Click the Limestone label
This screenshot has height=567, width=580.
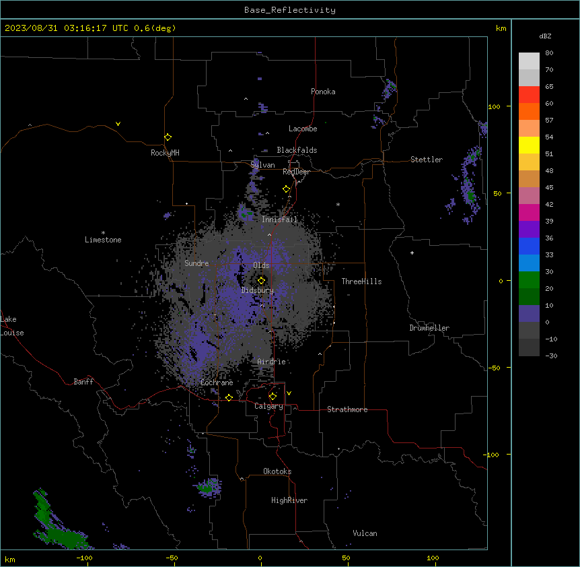click(103, 240)
